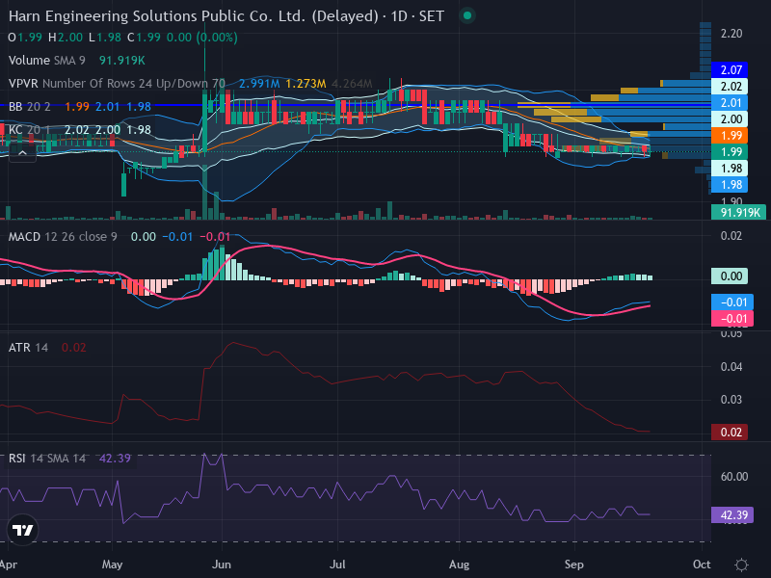Click the TradingView logo icon
Image resolution: width=771 pixels, height=578 pixels.
click(22, 530)
